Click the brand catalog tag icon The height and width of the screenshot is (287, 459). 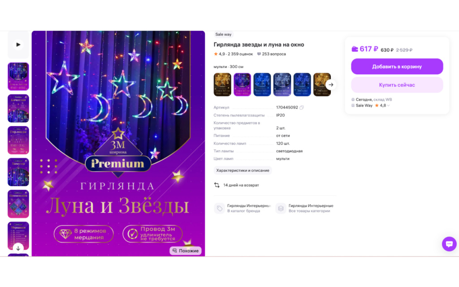click(x=219, y=208)
